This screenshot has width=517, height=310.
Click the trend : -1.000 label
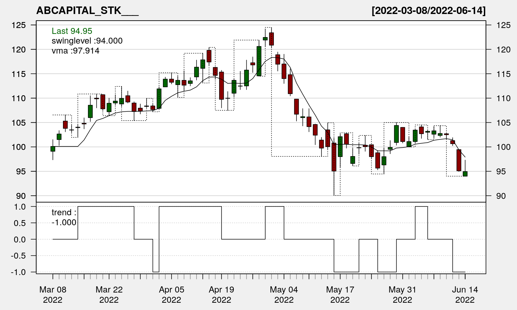[x=64, y=217]
